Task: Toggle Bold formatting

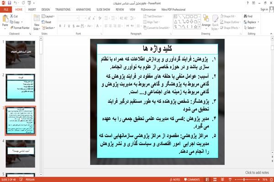Action: pos(60,26)
